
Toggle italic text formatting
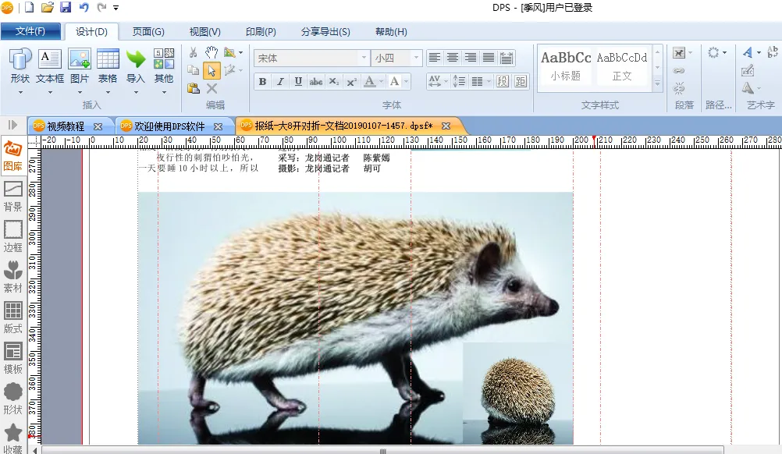tap(280, 82)
